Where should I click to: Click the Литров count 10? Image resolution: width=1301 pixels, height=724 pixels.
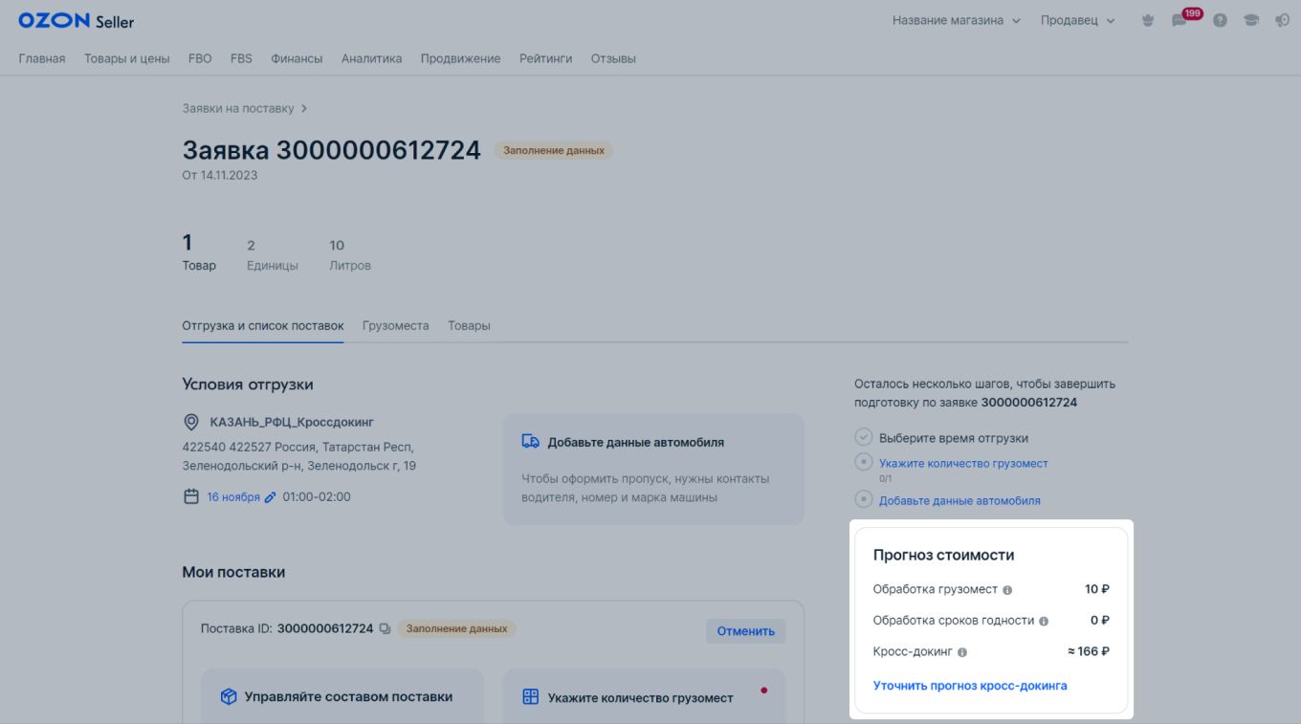point(337,245)
